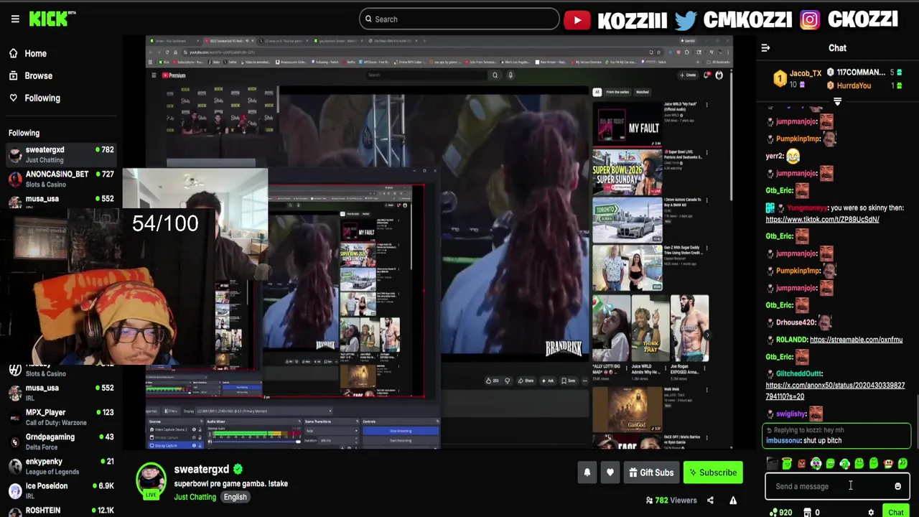Toggle the notification bell for sweatergxd
Image resolution: width=919 pixels, height=517 pixels.
587,472
